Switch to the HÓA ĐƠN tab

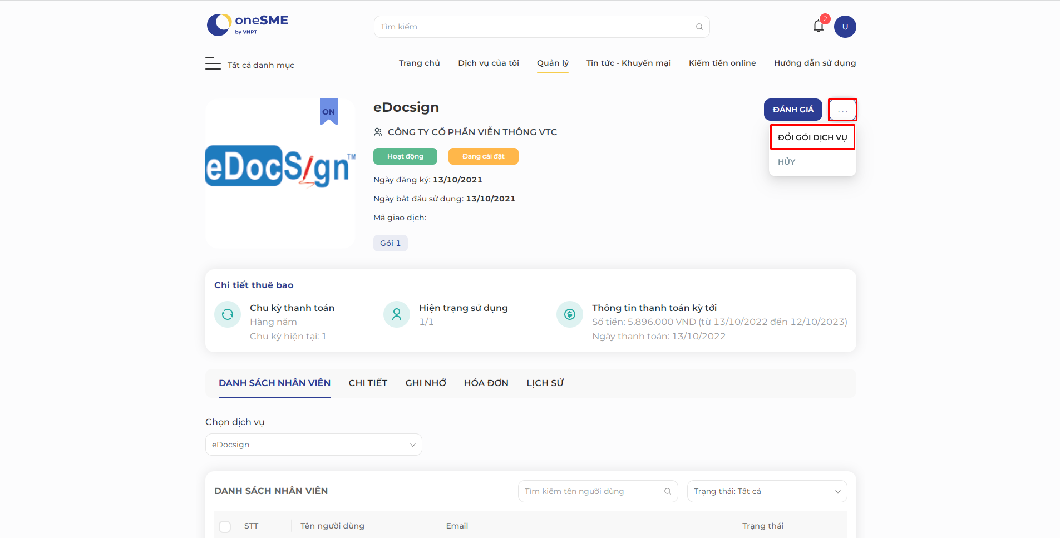tap(486, 383)
